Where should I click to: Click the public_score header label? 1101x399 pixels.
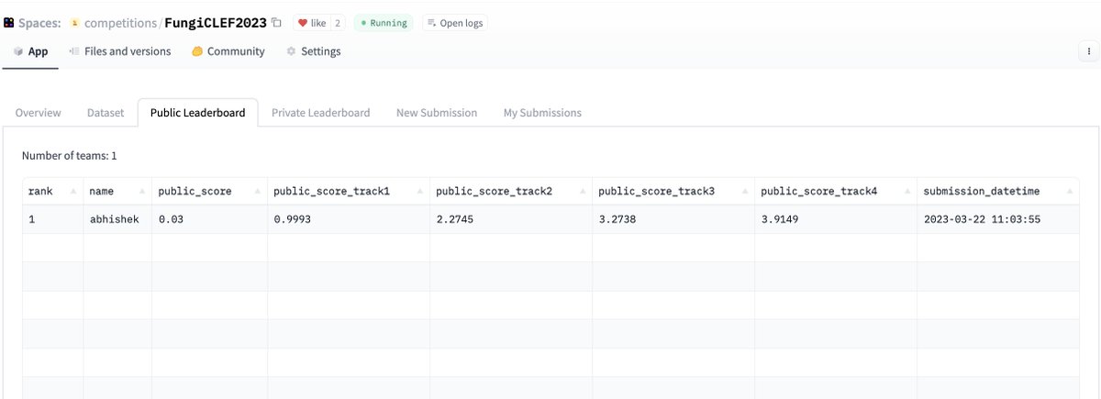coord(195,192)
